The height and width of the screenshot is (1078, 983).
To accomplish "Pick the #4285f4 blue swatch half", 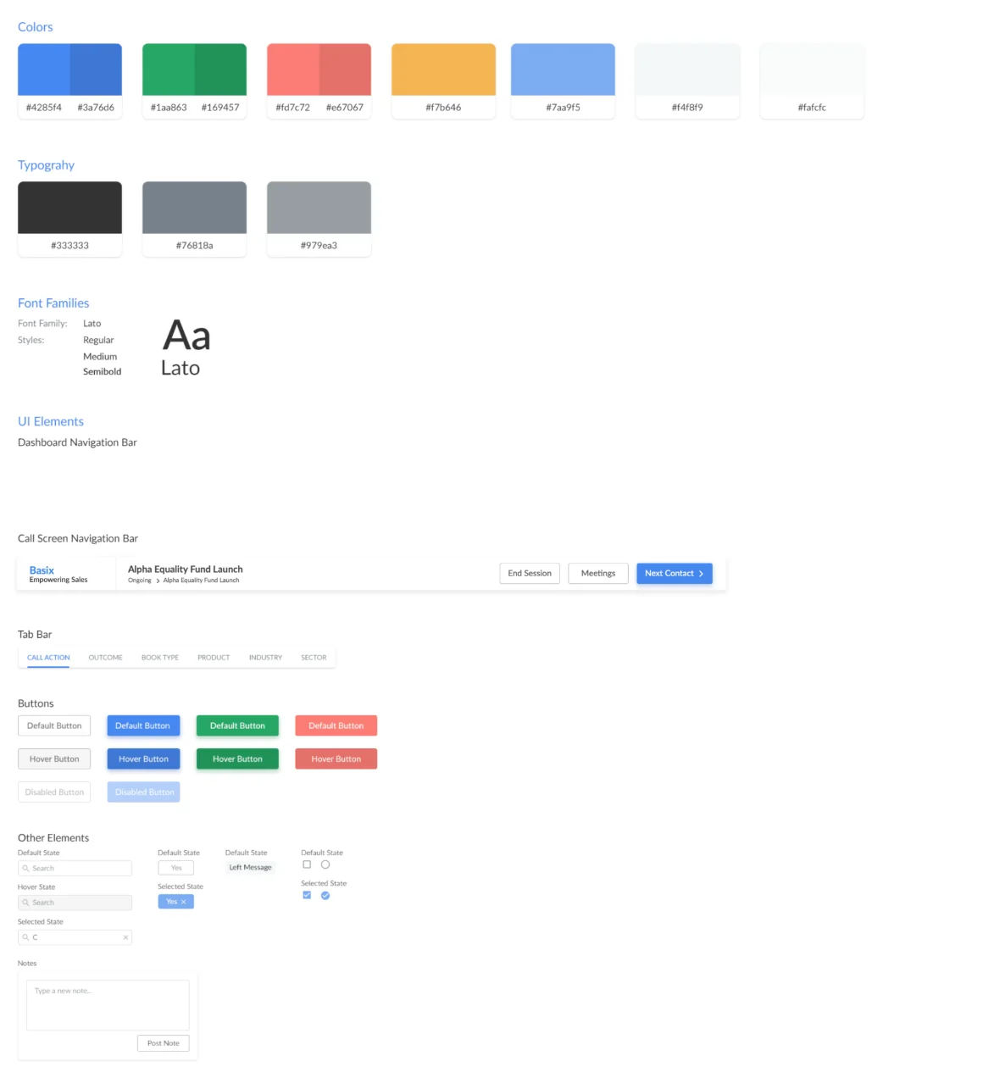I will coord(44,69).
